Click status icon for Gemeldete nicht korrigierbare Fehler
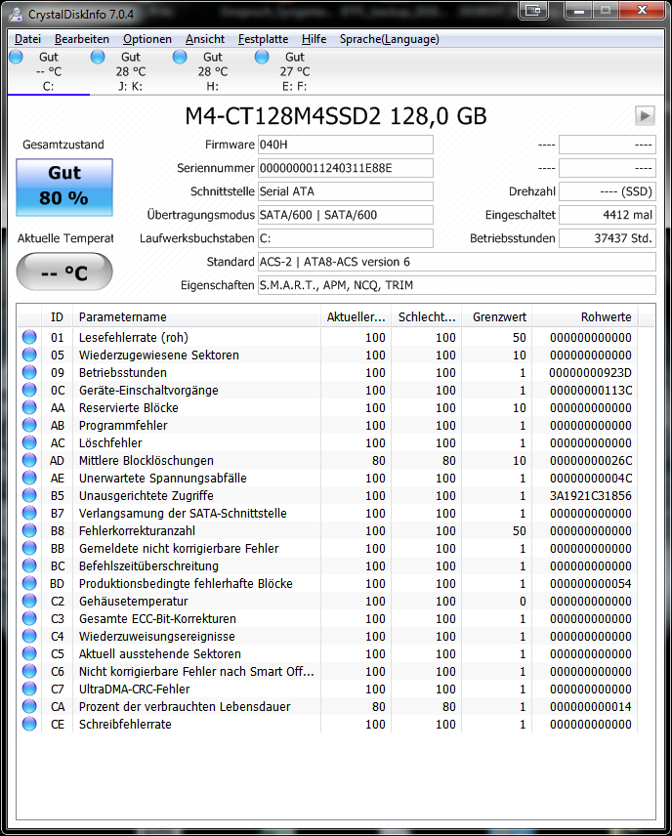Screen dimensions: 672x836 click(29, 548)
